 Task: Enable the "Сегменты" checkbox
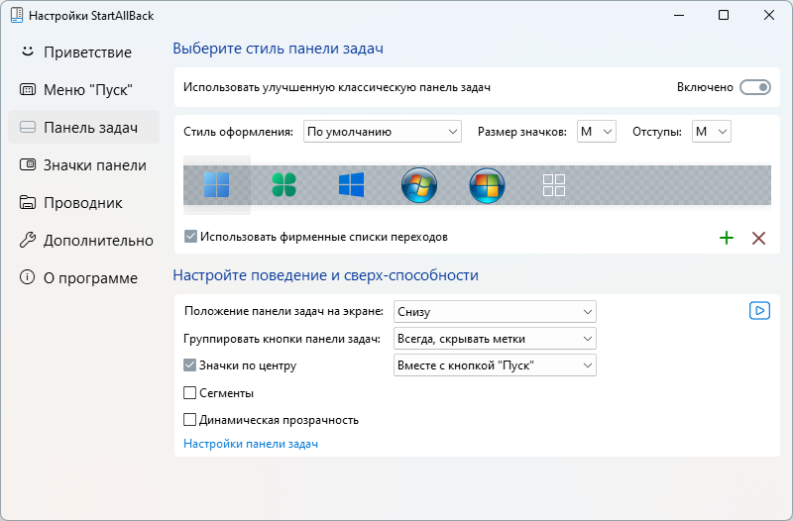click(189, 392)
